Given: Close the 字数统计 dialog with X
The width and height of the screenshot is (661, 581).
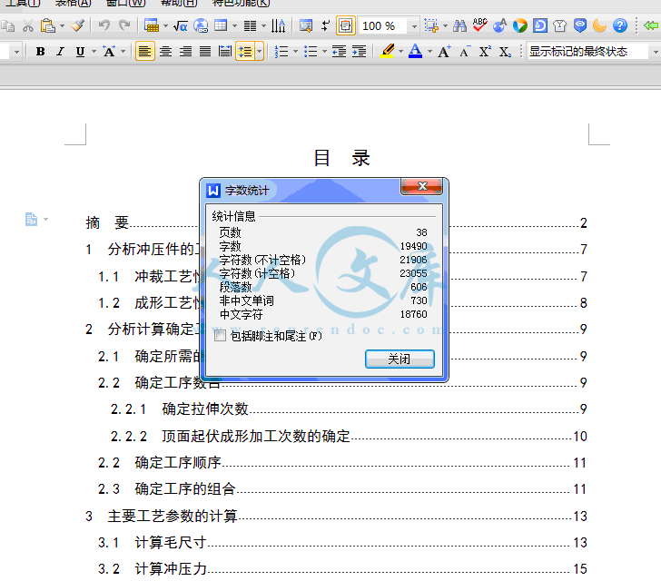Looking at the screenshot, I should [422, 186].
